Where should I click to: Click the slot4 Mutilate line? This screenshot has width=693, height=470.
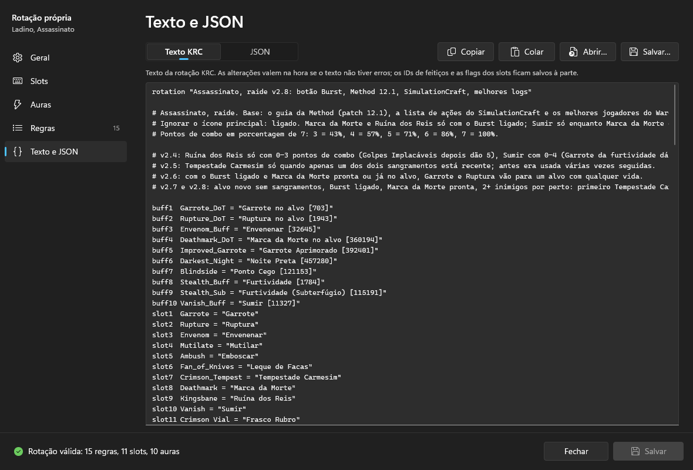[x=207, y=346]
